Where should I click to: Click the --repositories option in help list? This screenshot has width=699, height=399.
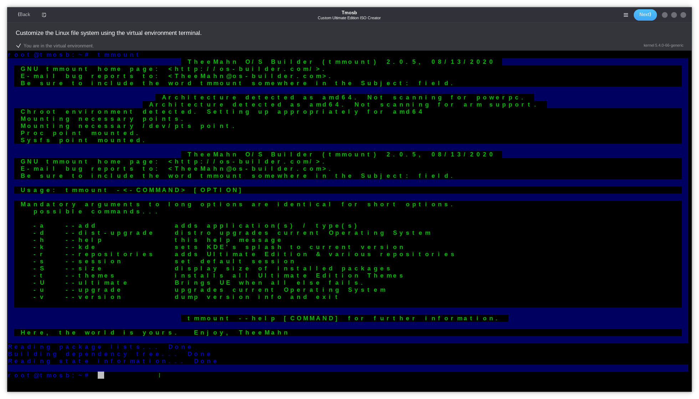point(109,254)
